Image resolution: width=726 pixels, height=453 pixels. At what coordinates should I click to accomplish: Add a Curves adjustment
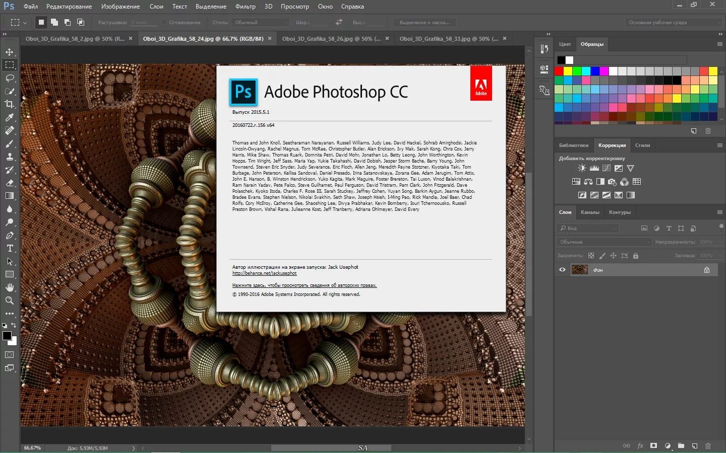pos(606,168)
